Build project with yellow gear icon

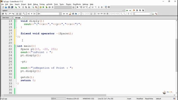tap(41, 7)
